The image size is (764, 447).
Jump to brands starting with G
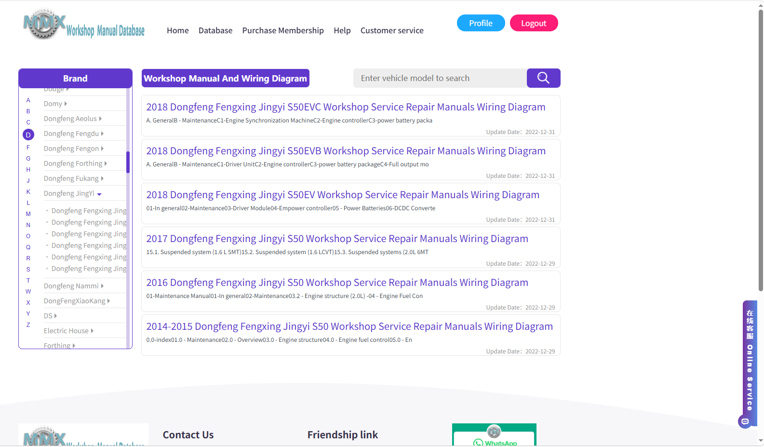(28, 159)
